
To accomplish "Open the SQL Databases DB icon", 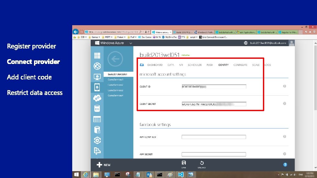I will tap(97, 109).
